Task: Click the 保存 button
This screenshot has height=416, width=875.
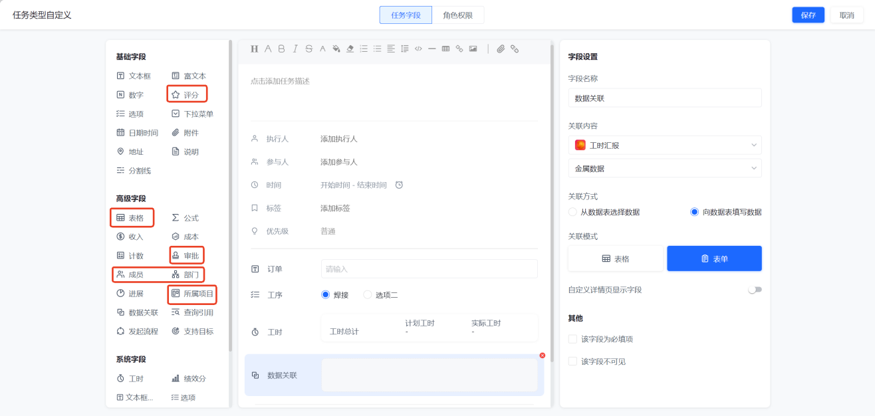Action: coord(809,15)
